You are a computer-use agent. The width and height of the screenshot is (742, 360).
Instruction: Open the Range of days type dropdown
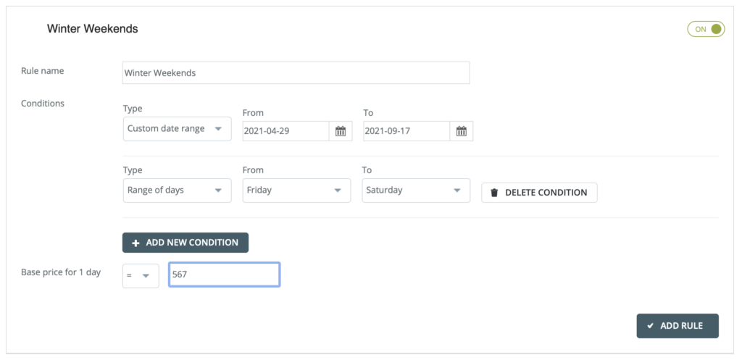177,191
